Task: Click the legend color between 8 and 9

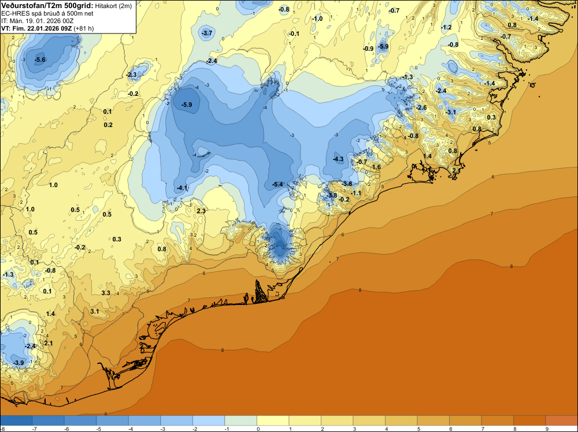Action: pos(529,420)
